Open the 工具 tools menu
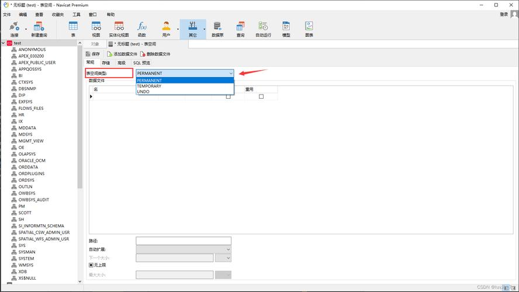Screen dimensions: 519x292 [x=77, y=15]
